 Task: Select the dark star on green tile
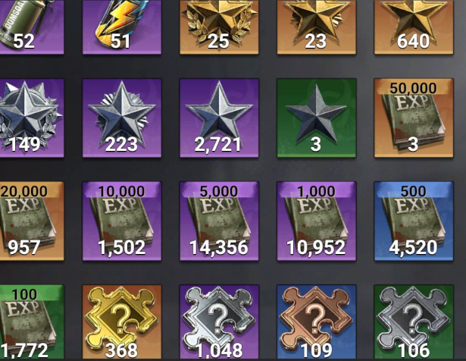click(317, 118)
